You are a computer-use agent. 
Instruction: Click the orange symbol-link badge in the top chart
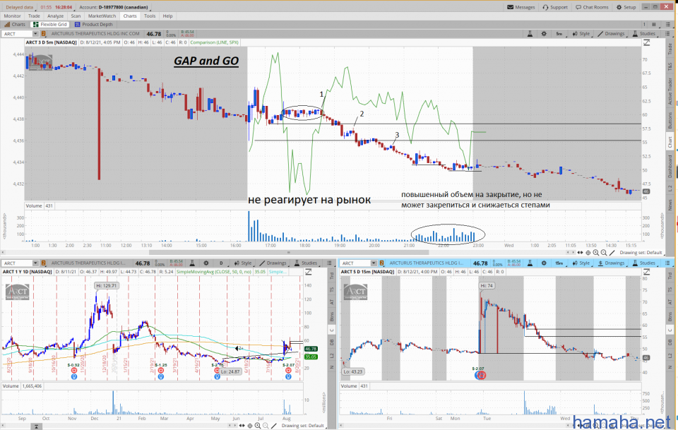(43, 34)
